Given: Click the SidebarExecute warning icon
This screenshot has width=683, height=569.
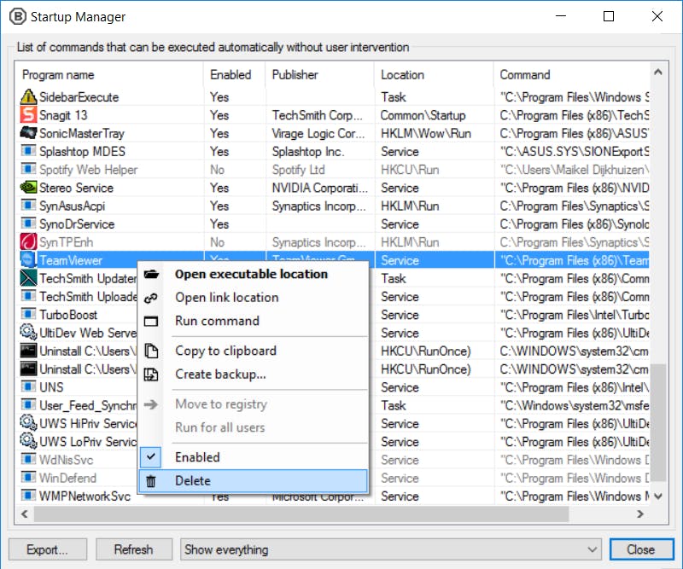Looking at the screenshot, I should pyautogui.click(x=28, y=96).
